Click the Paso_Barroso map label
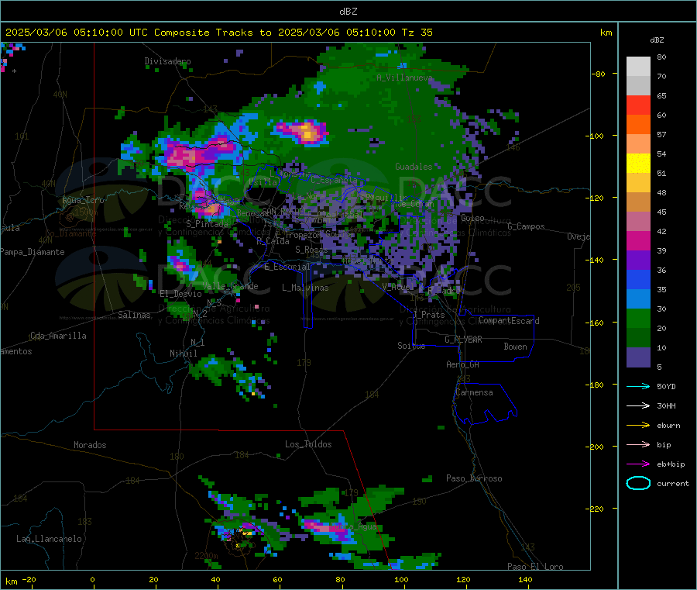Screen dimensions: 697x590 474,478
